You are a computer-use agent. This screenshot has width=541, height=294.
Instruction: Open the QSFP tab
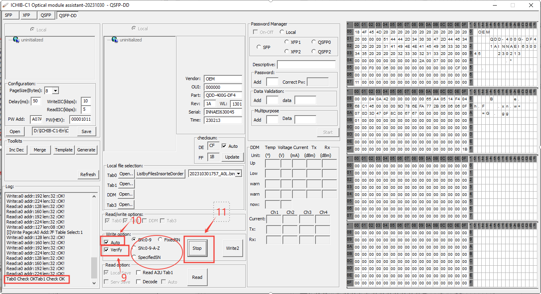click(x=46, y=16)
